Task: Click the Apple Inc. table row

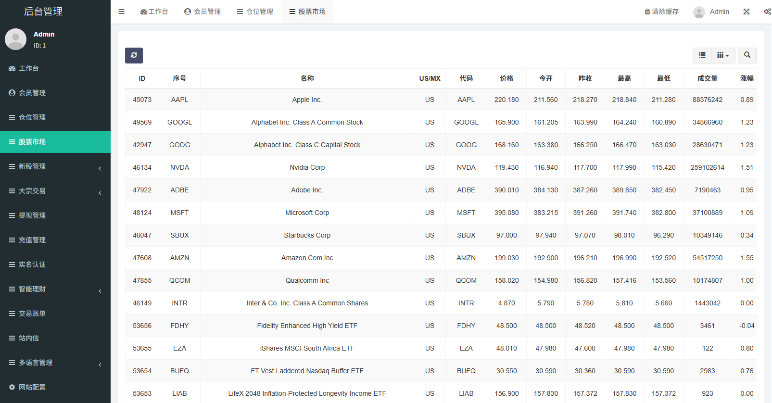Action: 307,100
